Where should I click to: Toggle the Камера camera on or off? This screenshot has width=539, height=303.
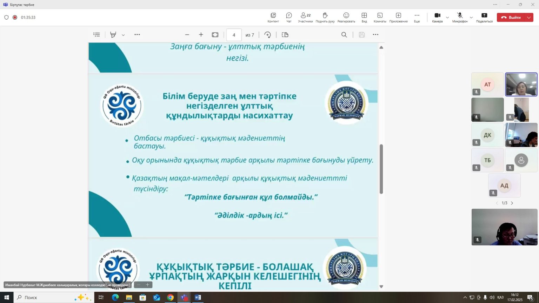[437, 17]
